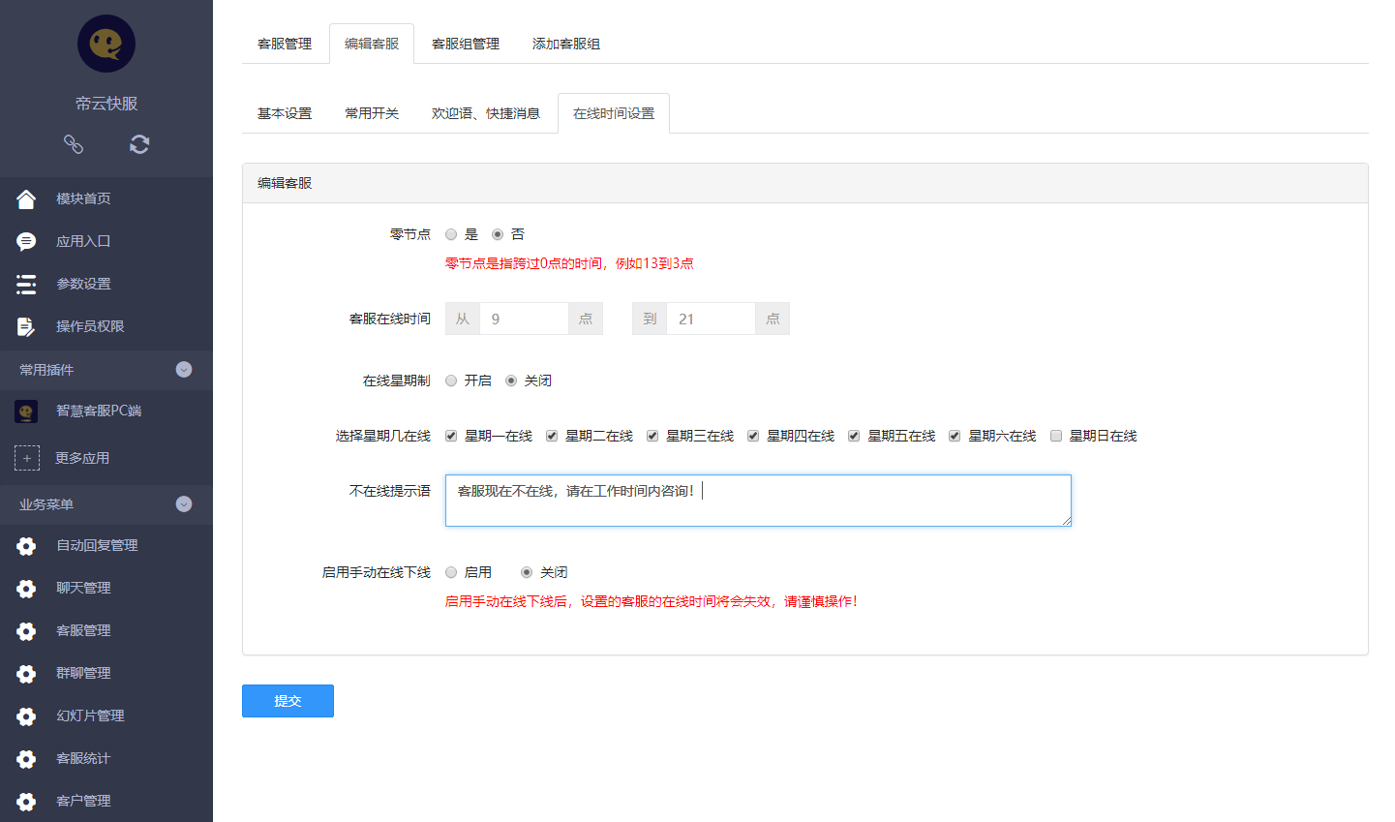
Task: Click the chain link icon under 帝云快服
Action: (x=74, y=144)
